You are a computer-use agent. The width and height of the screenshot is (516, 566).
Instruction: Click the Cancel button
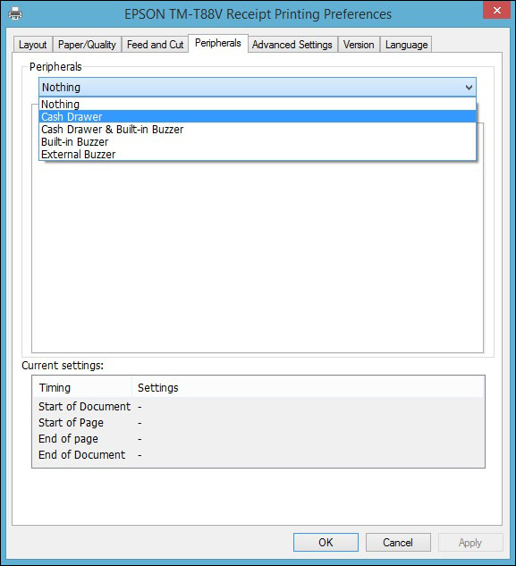[398, 542]
